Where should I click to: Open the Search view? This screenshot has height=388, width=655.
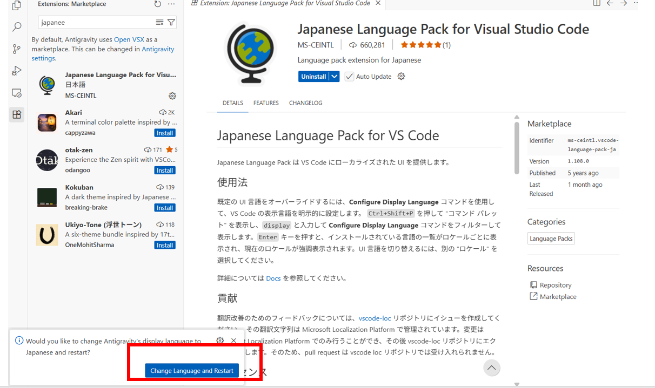[x=16, y=26]
